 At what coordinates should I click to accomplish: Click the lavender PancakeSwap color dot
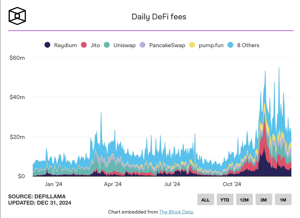[x=142, y=45]
